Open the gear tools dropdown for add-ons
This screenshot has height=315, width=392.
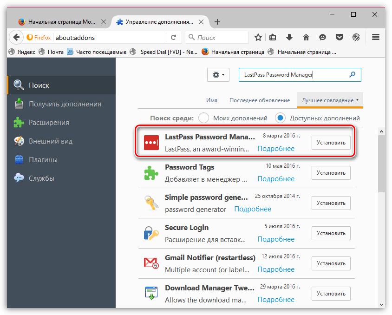point(218,75)
